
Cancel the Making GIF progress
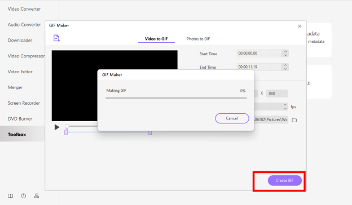point(232,118)
